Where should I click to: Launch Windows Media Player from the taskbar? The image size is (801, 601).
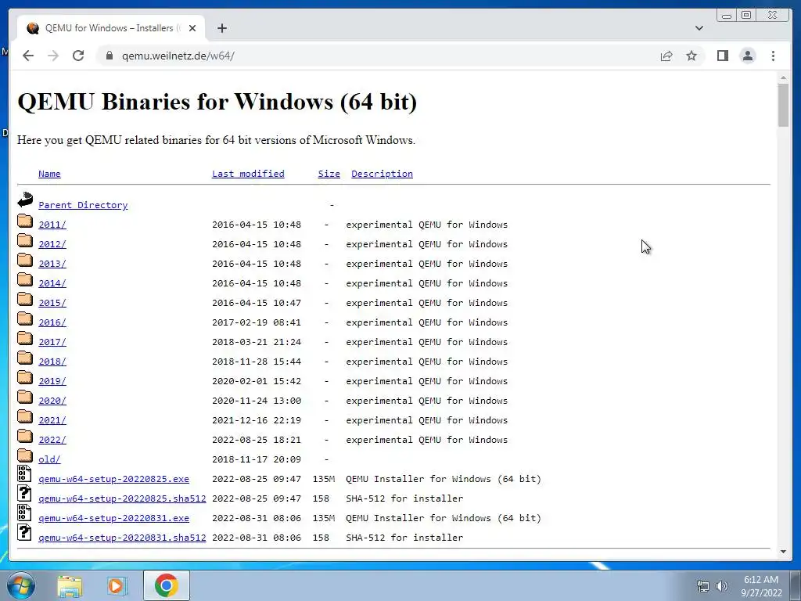pos(117,585)
